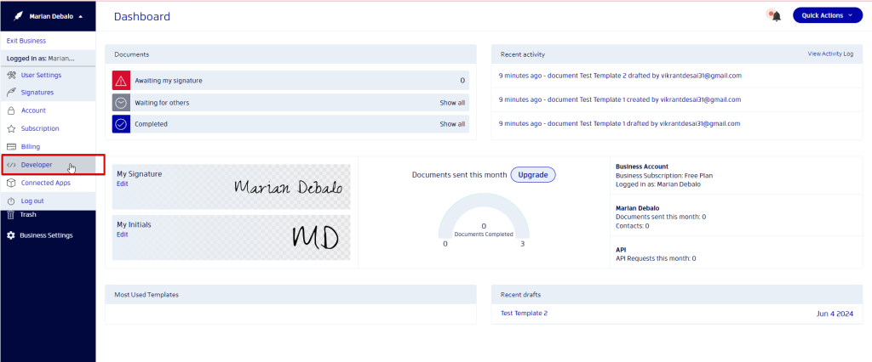Viewport: 872px width, 362px height.
Task: Click the Connected Apps cube icon
Action: [11, 183]
